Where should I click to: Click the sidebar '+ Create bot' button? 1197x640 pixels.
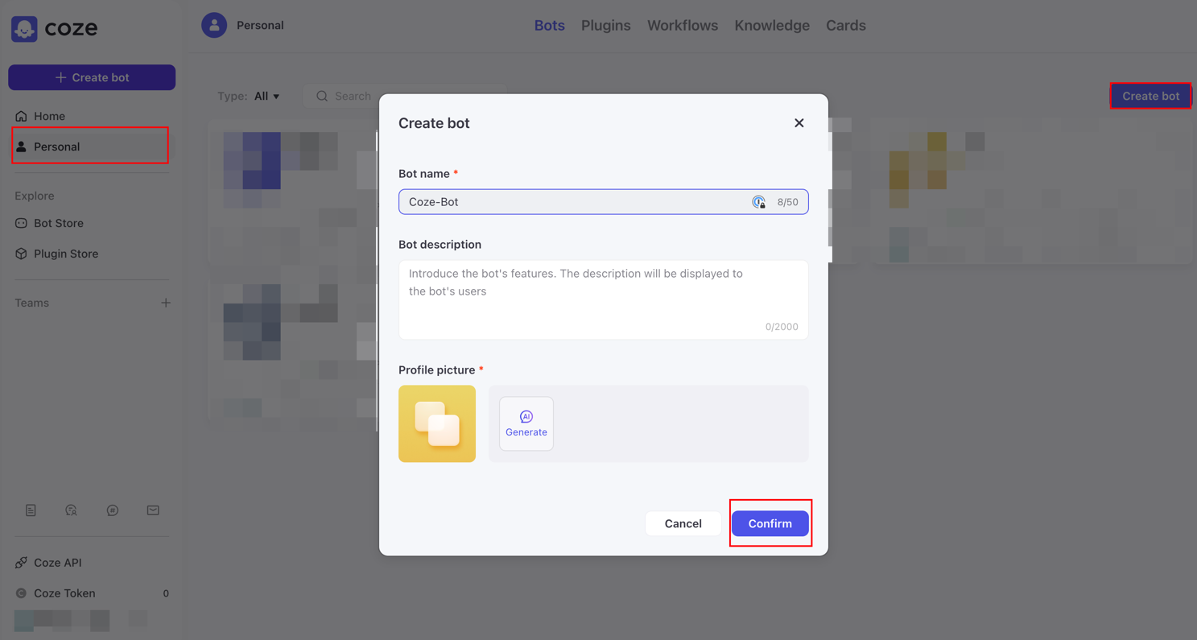(92, 77)
